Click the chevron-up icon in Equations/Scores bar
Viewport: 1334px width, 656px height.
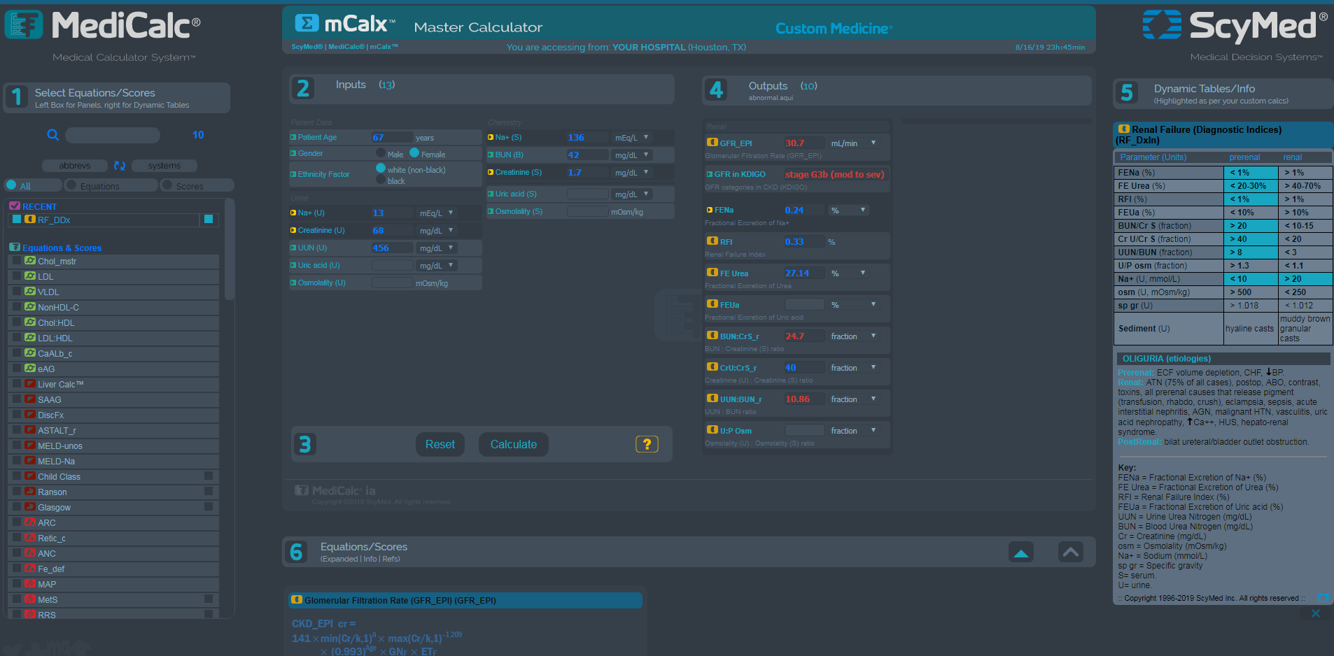[1071, 552]
